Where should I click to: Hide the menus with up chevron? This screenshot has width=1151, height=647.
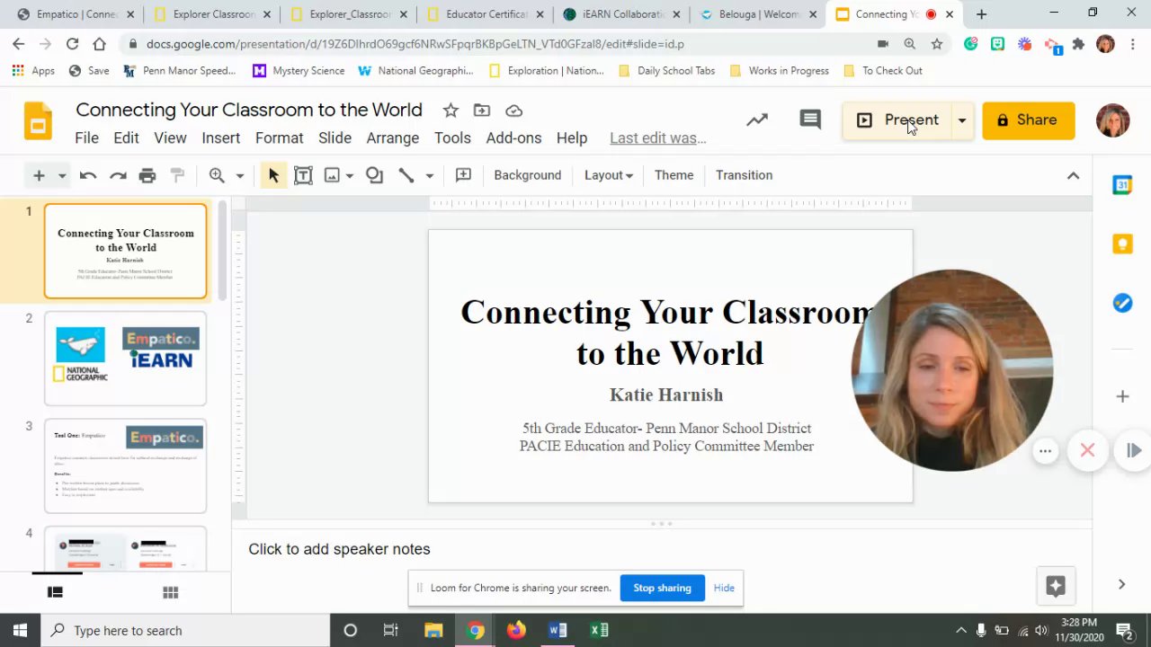1073,175
